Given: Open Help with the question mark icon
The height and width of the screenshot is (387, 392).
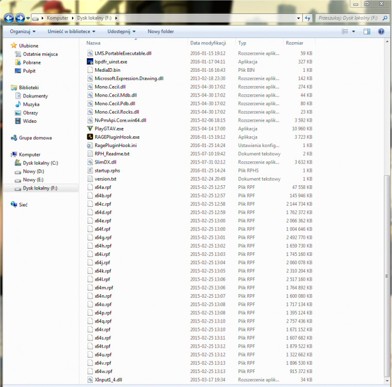Looking at the screenshot, I should click(381, 31).
